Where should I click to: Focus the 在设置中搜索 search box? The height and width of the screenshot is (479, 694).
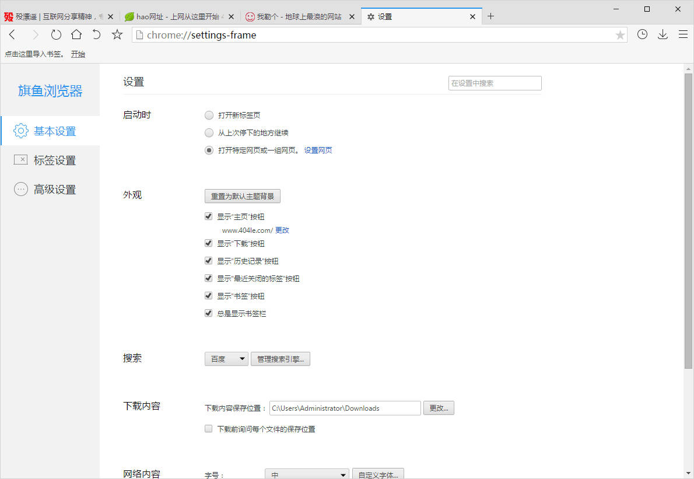[495, 83]
